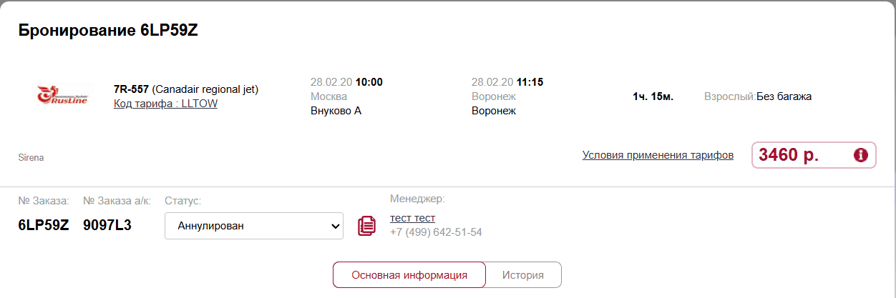Viewport: 896px width, 298px height.
Task: Switch to the История tab
Action: [x=523, y=274]
